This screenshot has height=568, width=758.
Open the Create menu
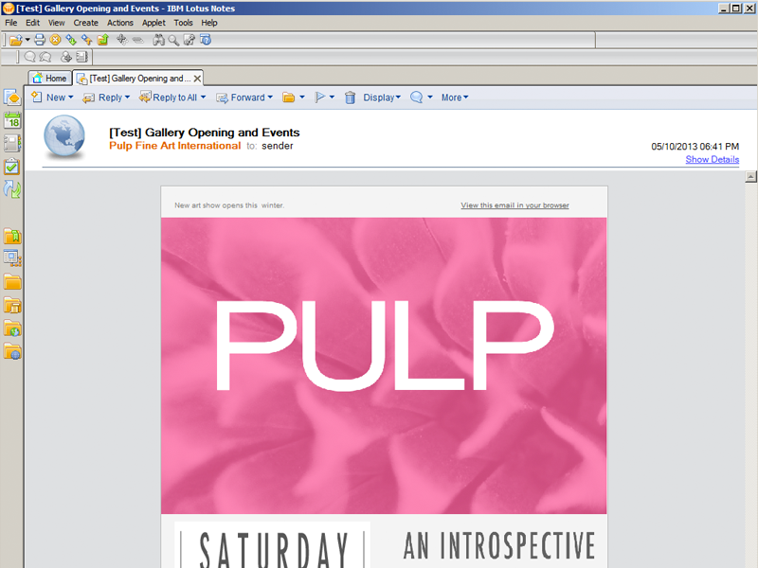pos(86,23)
